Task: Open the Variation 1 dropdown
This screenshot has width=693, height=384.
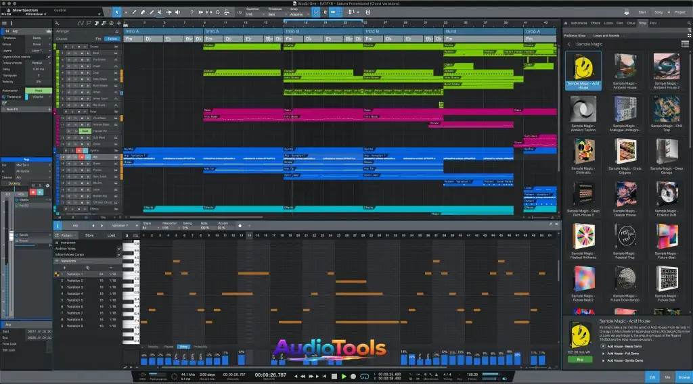Action: point(125,226)
